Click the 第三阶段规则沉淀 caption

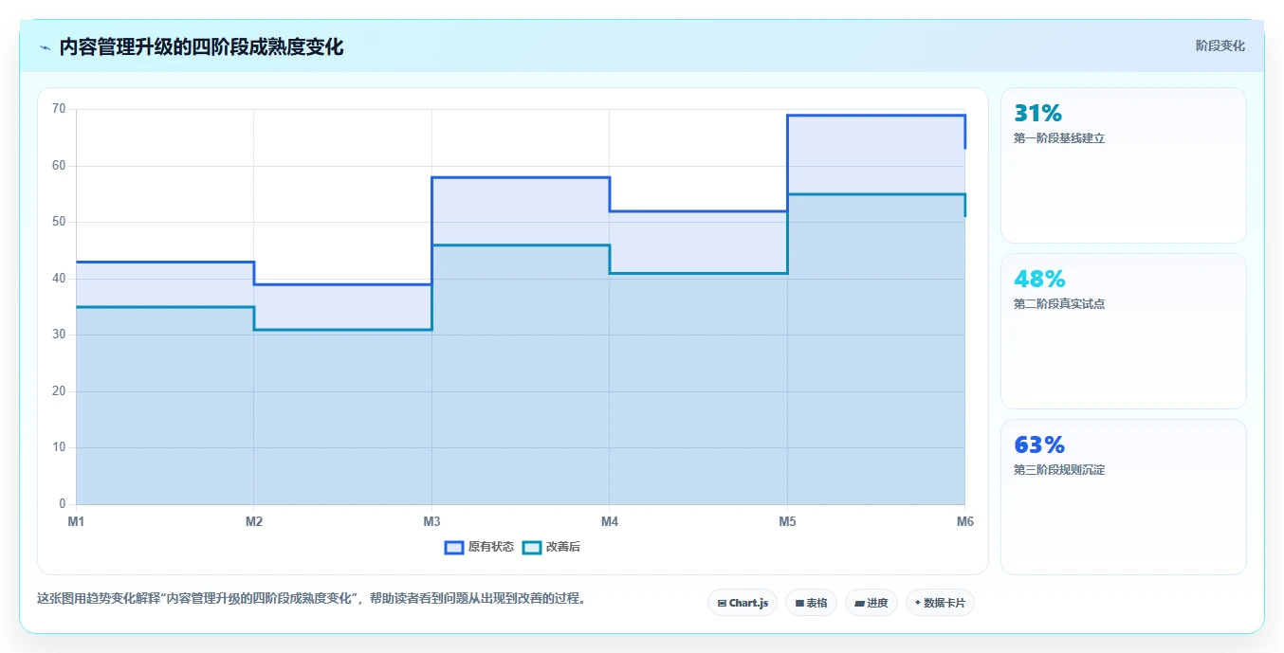tap(1059, 470)
